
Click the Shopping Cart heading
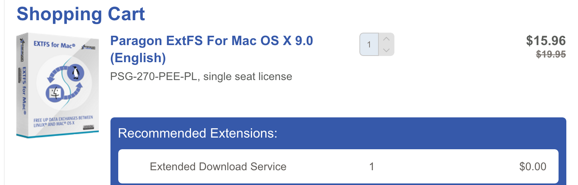coord(81,14)
